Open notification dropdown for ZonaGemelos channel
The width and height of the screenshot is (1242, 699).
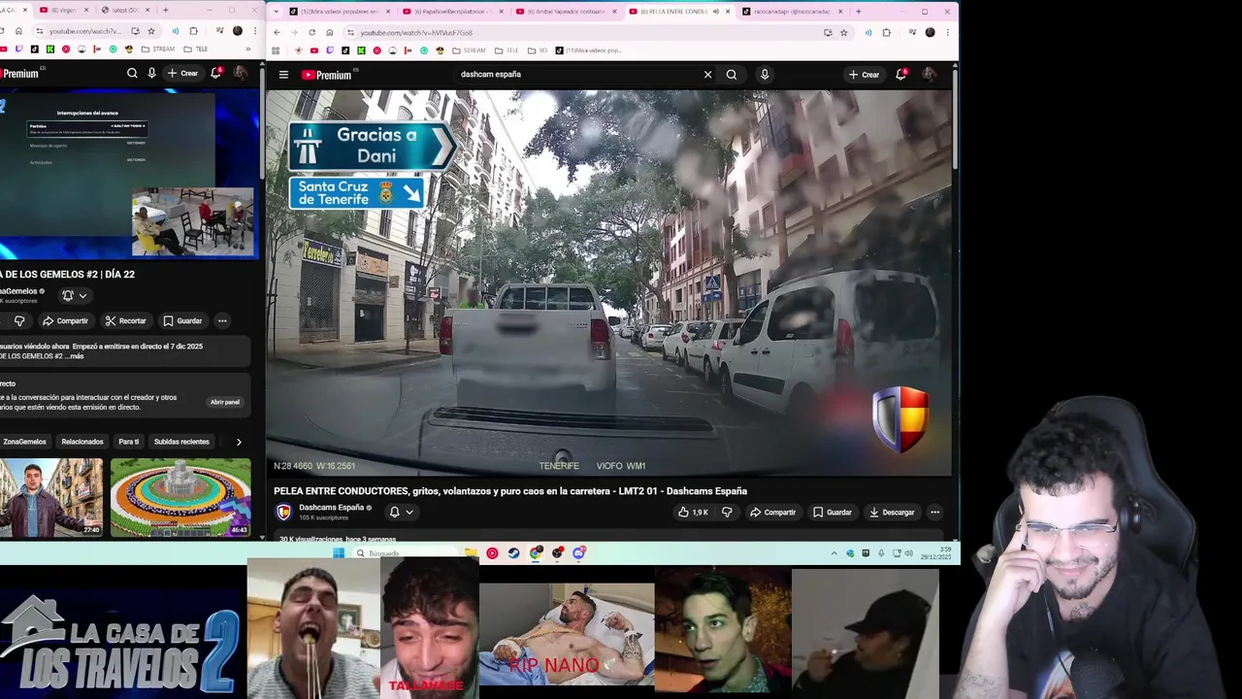pyautogui.click(x=74, y=295)
